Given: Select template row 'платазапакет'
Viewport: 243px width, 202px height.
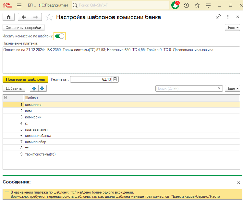Looking at the screenshot, I should click(x=121, y=129).
